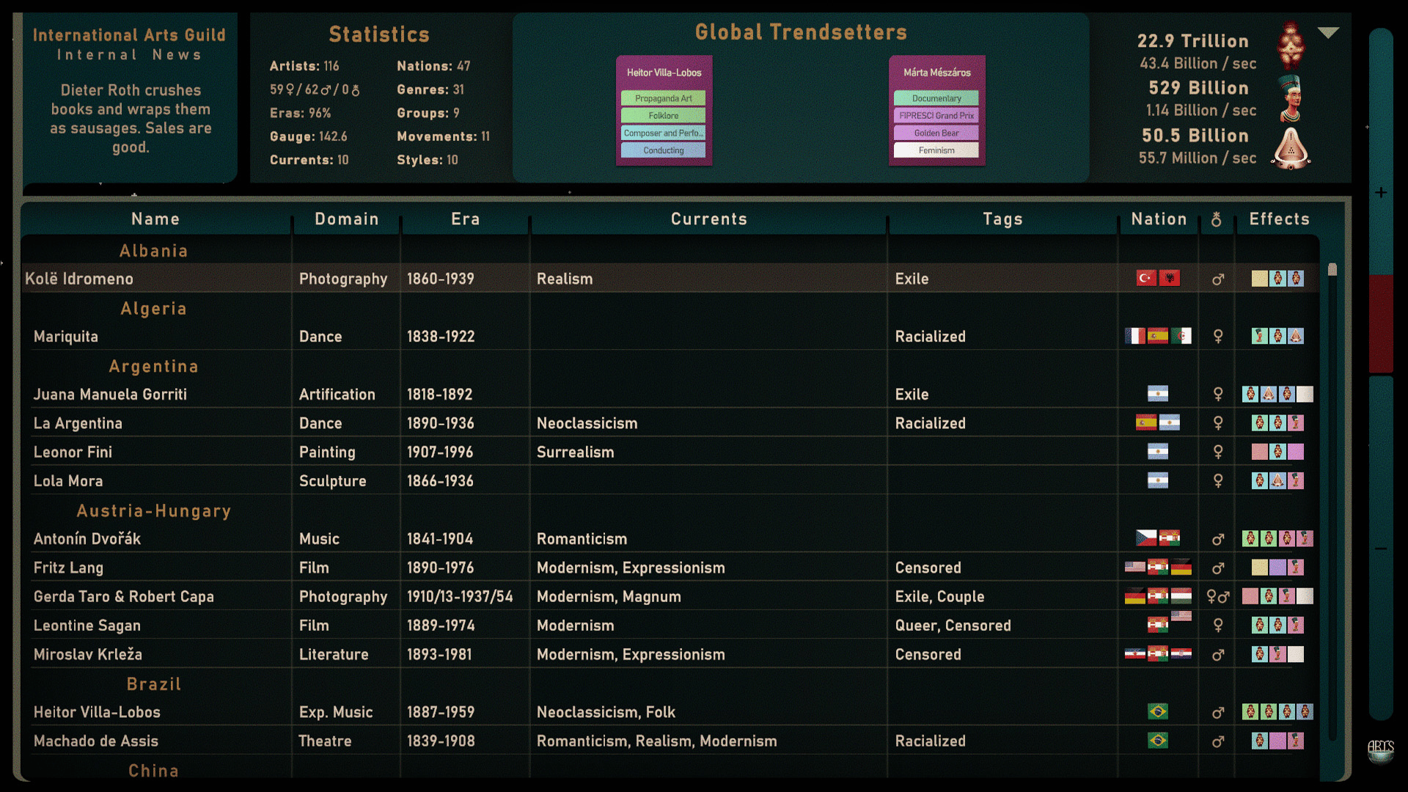Collapse the Austria-Hungary group header
This screenshot has width=1408, height=792.
click(154, 511)
